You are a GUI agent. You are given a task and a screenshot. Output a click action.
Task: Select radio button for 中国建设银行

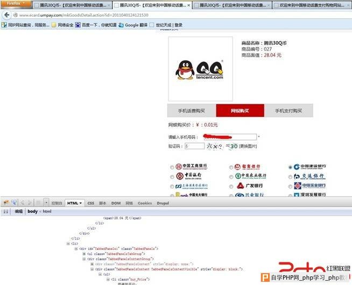pyautogui.click(x=290, y=167)
